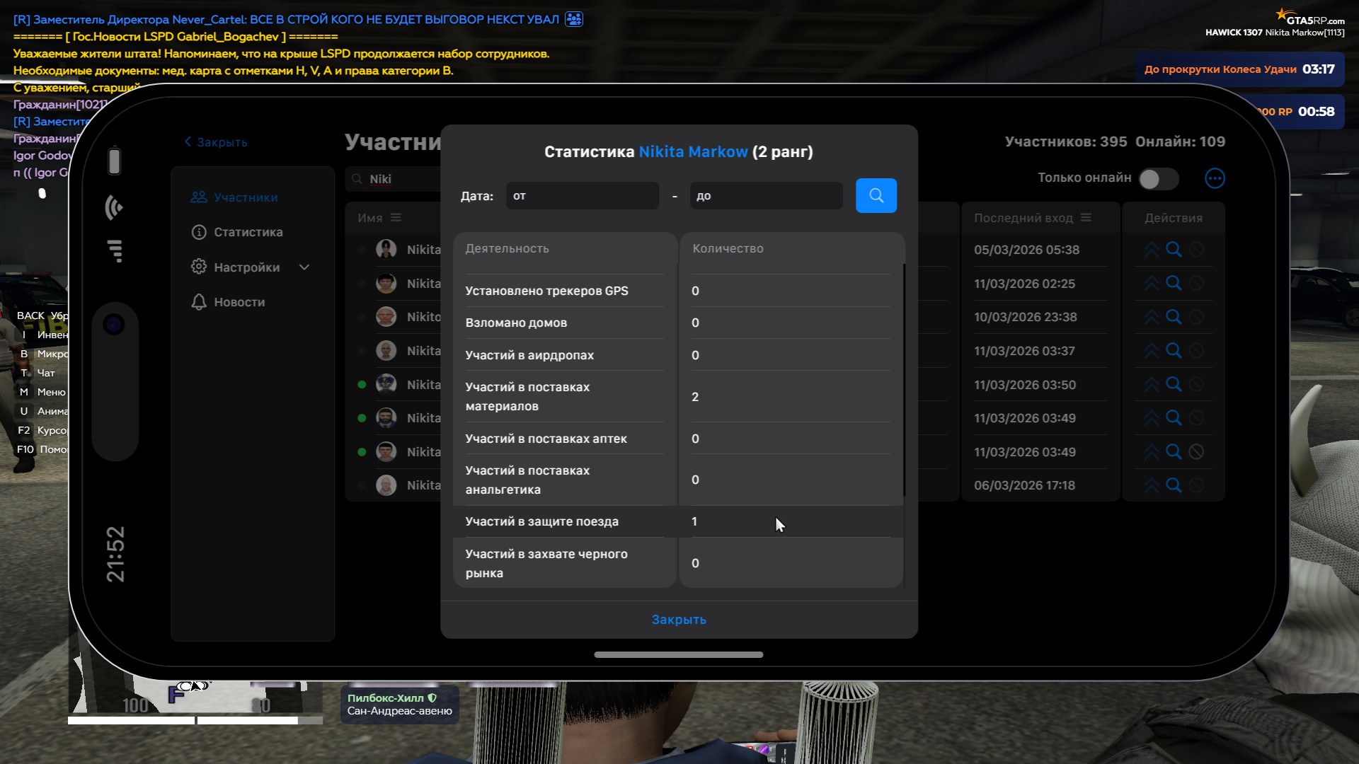Click magnifier icon in the 06/03/2026 17:18 row
Viewport: 1359px width, 764px height.
click(1174, 485)
